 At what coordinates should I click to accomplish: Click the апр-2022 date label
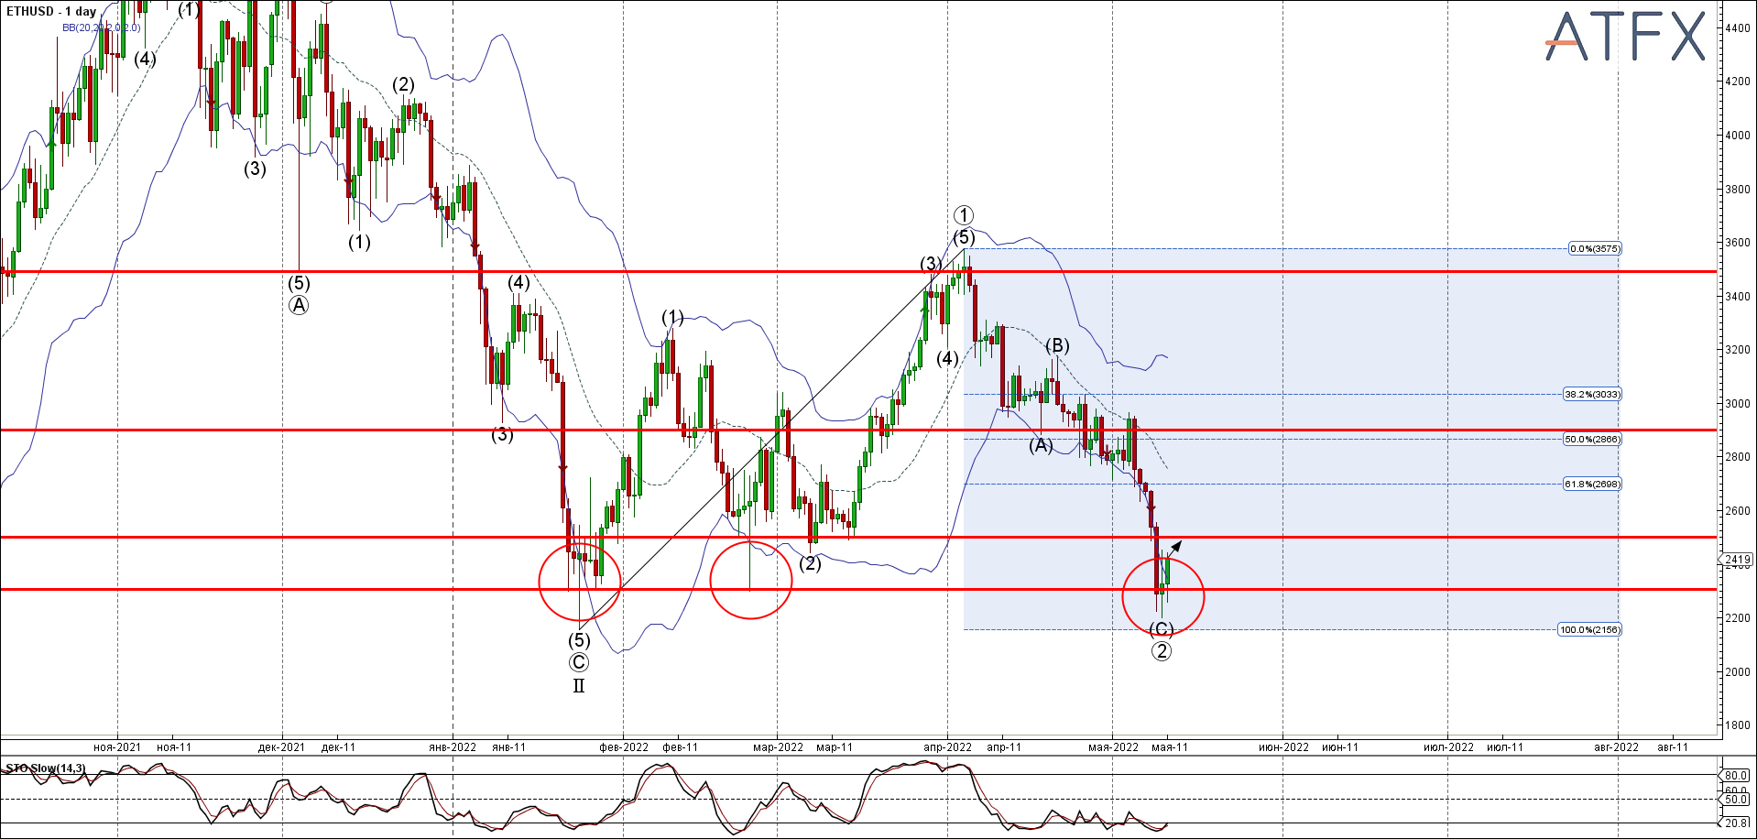tap(947, 747)
